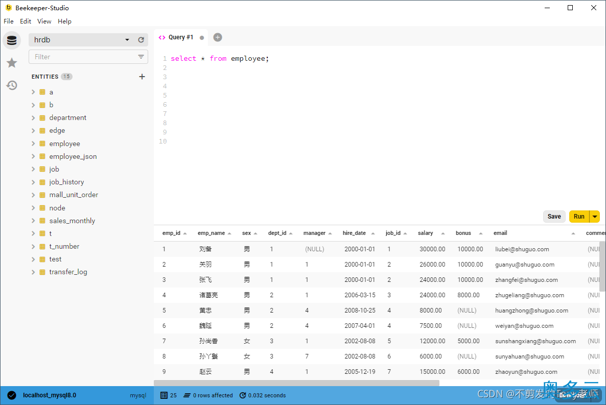Viewport: 606px width, 405px height.
Task: Sort by dept_id column arrow
Action: (x=291, y=233)
